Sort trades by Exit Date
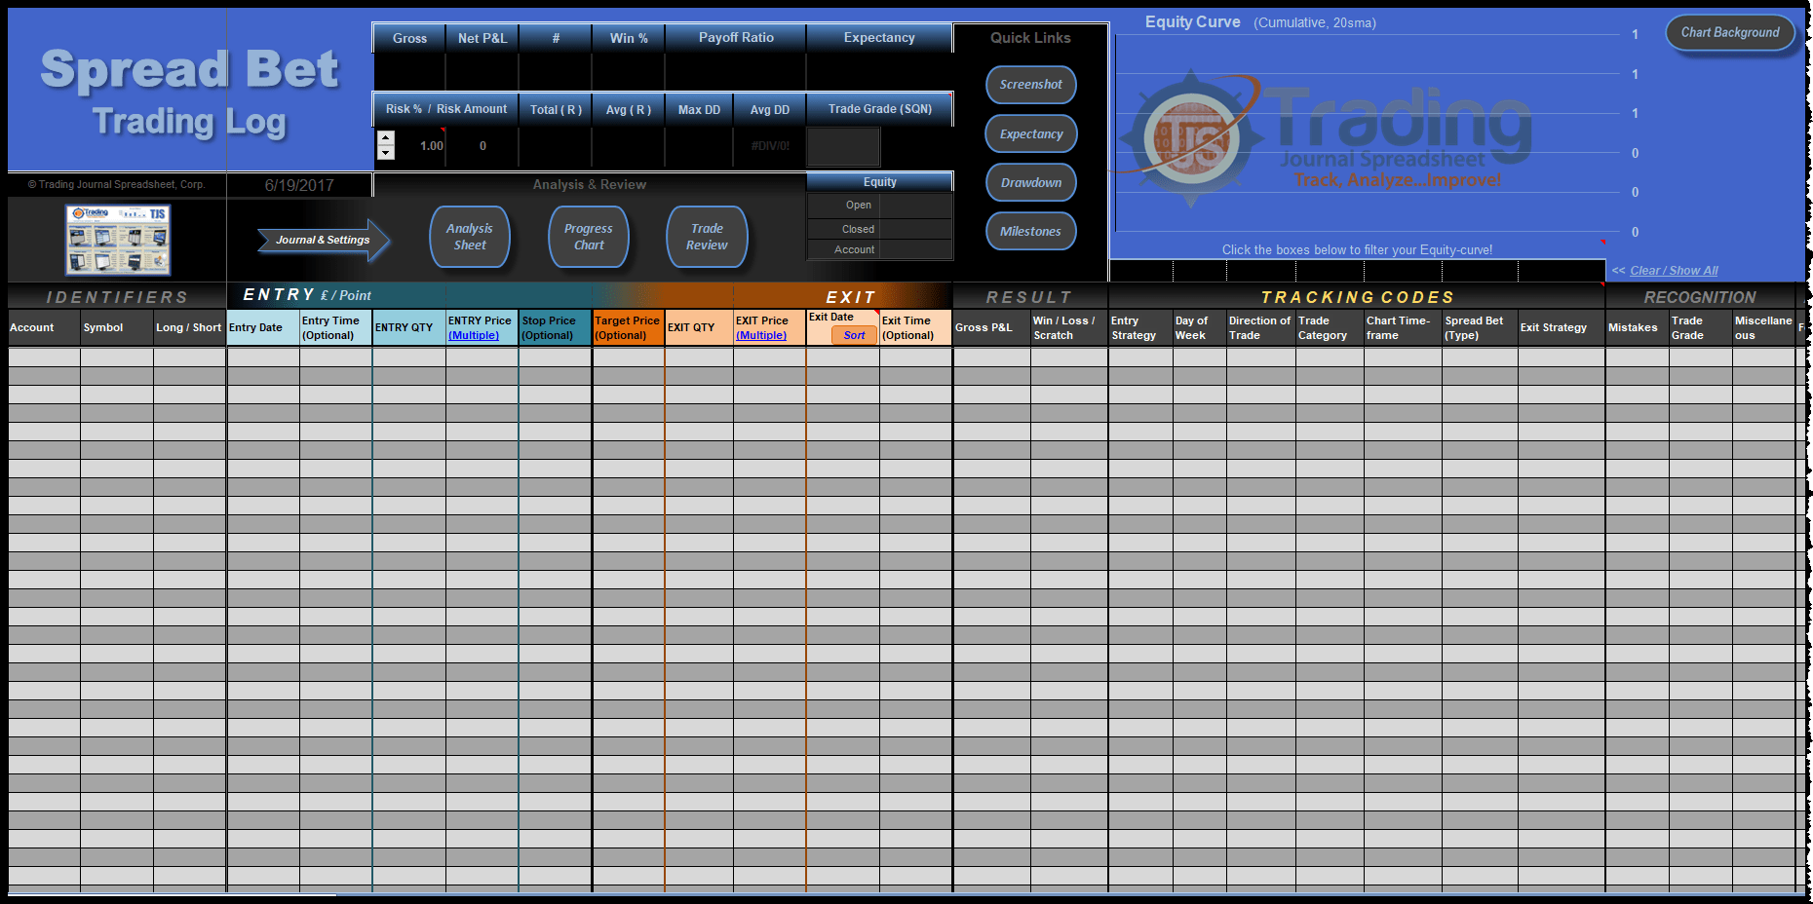 click(x=854, y=335)
